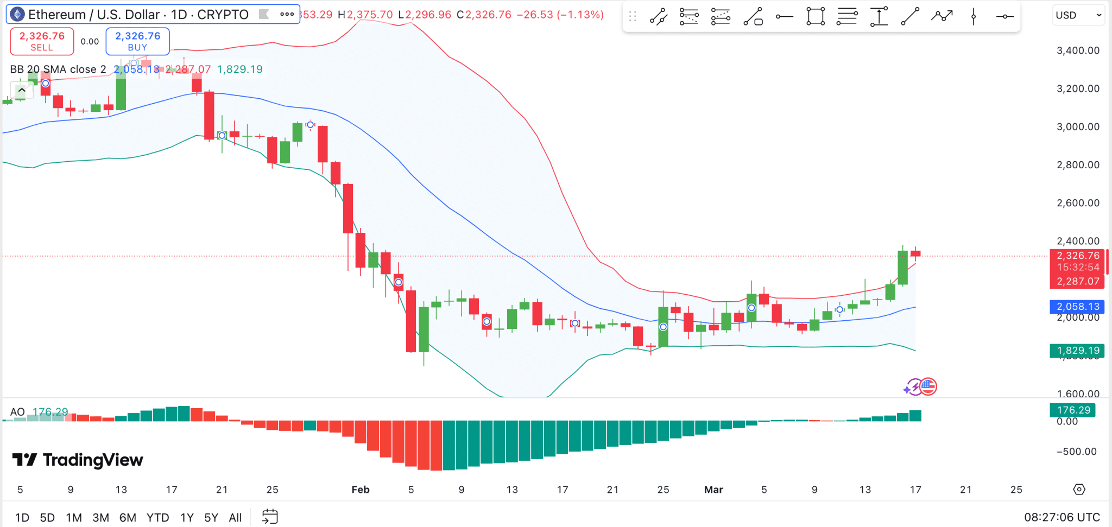
Task: Select the Parallel Channel drawing tool
Action: 659,17
